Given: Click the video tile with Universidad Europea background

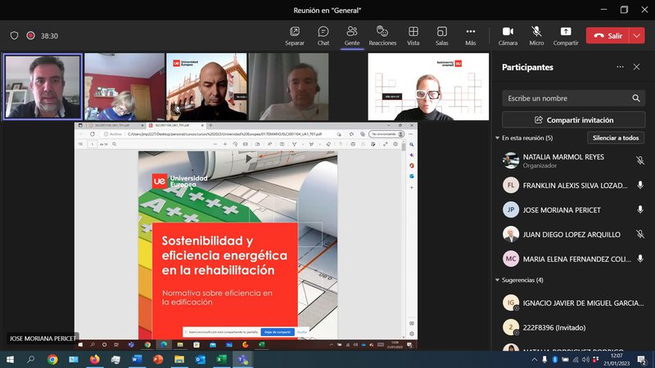Looking at the screenshot, I should (x=206, y=87).
